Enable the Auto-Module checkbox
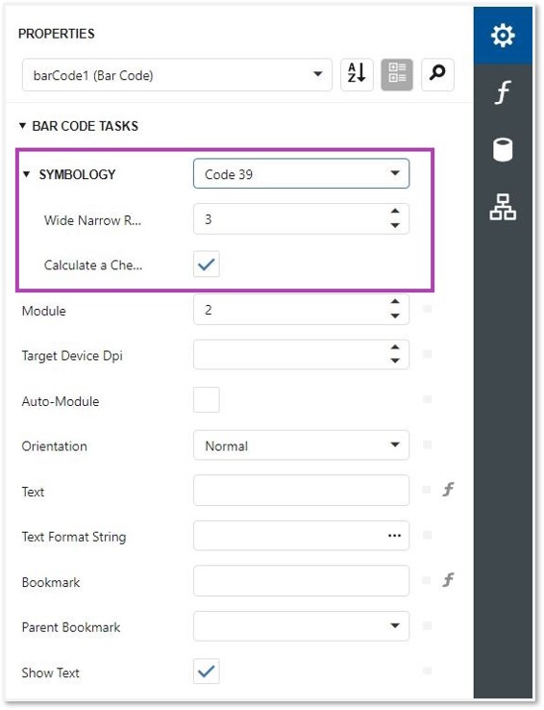This screenshot has width=544, height=710. point(207,399)
